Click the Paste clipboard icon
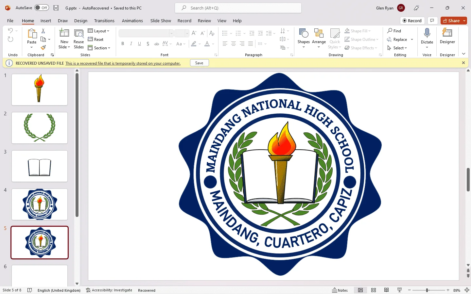The image size is (471, 294). (x=32, y=33)
